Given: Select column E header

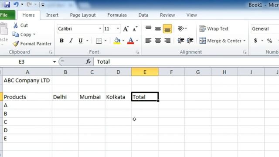Looking at the screenshot, I should (145, 72).
